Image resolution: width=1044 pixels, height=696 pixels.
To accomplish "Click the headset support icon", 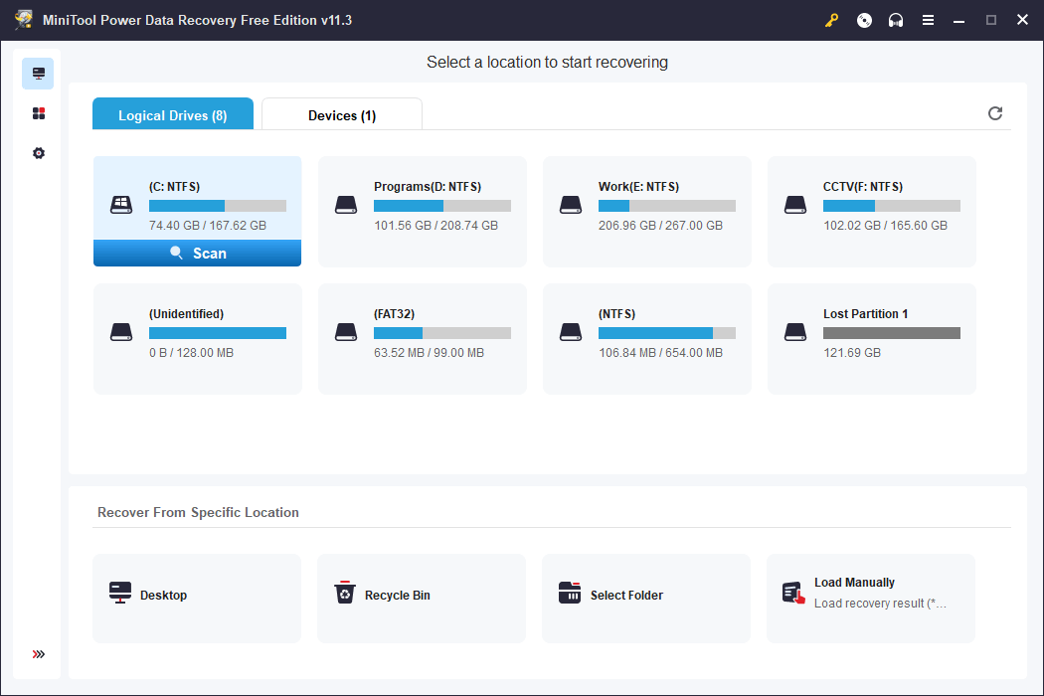I will (x=896, y=19).
